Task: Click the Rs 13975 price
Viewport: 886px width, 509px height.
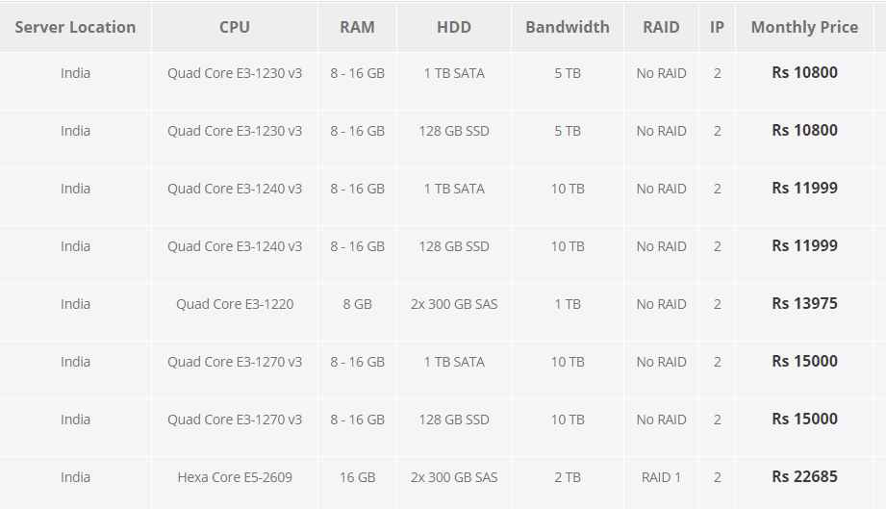Action: [804, 303]
